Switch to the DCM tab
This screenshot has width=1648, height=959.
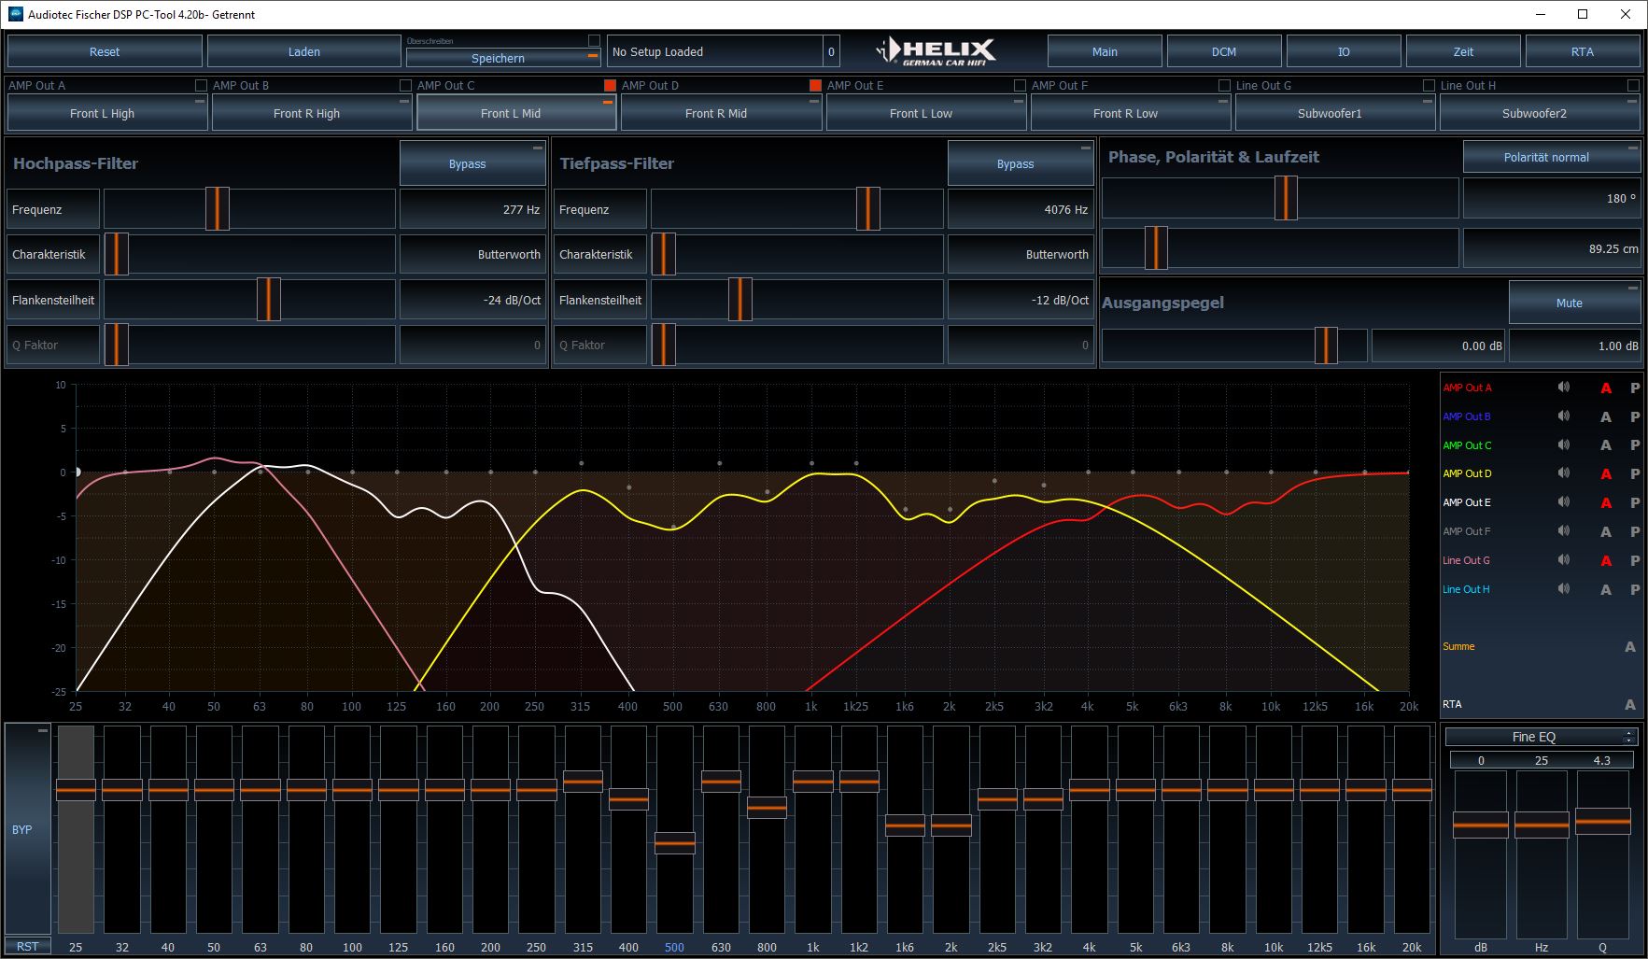[x=1224, y=52]
